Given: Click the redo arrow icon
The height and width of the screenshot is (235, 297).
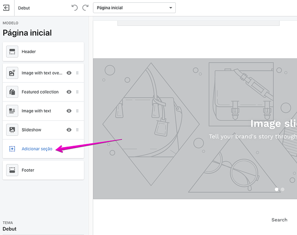Looking at the screenshot, I should tap(85, 8).
